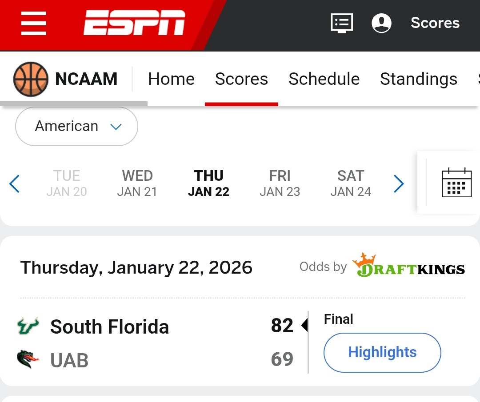
Task: Click the Scores link in top header
Action: [x=435, y=23]
